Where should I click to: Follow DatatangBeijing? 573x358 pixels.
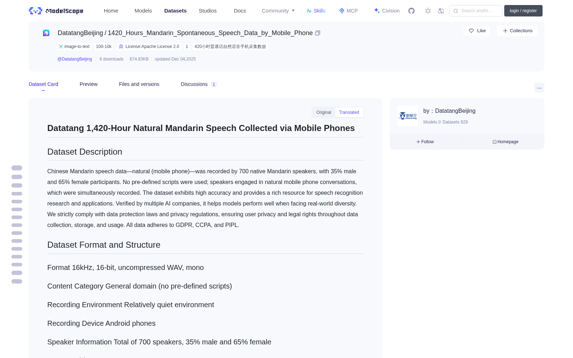425,142
